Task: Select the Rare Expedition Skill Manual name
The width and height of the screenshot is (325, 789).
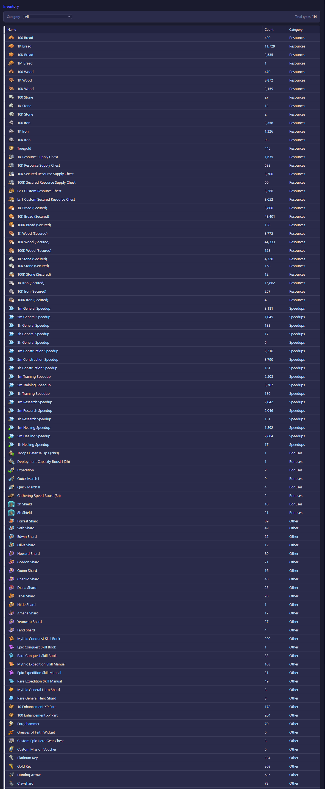Action: (x=40, y=681)
